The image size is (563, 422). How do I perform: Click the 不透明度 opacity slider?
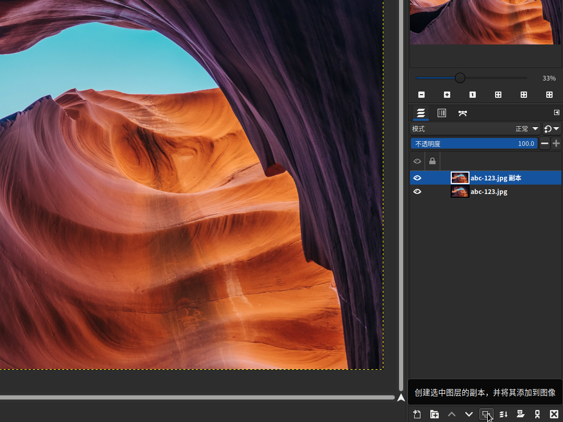pyautogui.click(x=474, y=144)
